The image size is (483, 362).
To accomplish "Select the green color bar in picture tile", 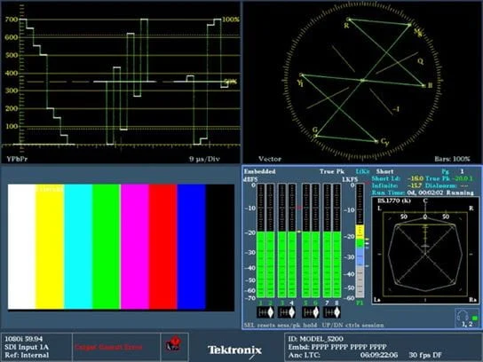I will coord(107,247).
